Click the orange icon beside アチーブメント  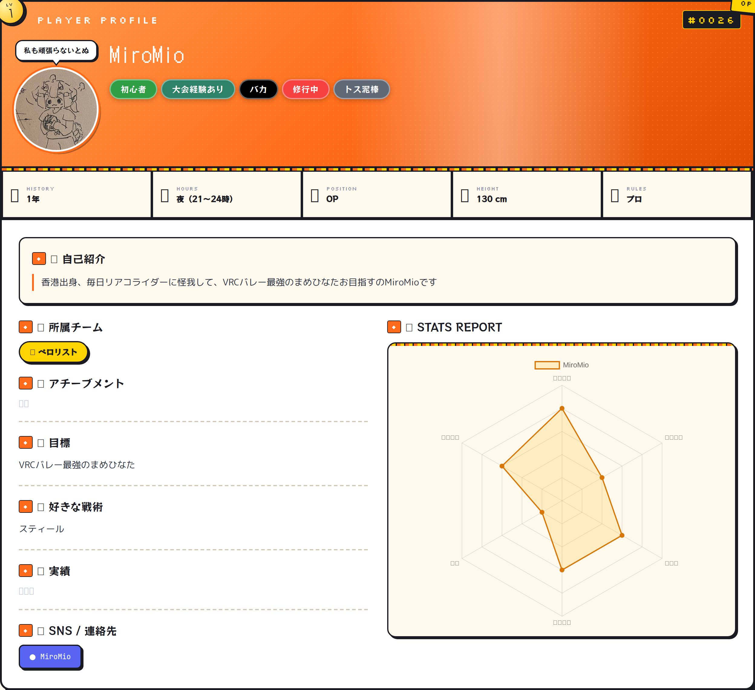coord(25,383)
